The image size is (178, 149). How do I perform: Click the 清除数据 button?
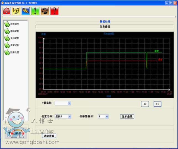tap(49, 136)
